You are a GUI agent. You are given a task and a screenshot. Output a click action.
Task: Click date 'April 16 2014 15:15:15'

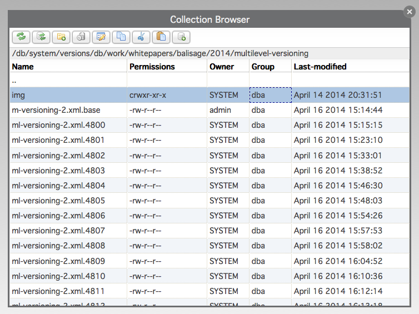pos(338,125)
